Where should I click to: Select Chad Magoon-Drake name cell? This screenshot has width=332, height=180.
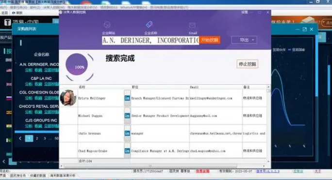(x=101, y=151)
